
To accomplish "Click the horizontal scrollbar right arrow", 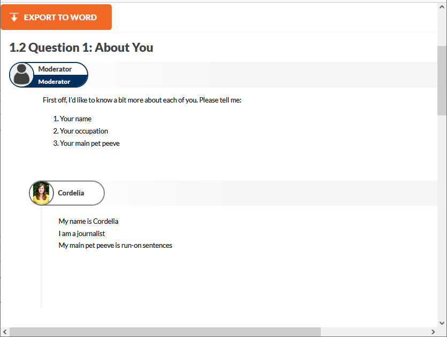I will click(x=433, y=332).
